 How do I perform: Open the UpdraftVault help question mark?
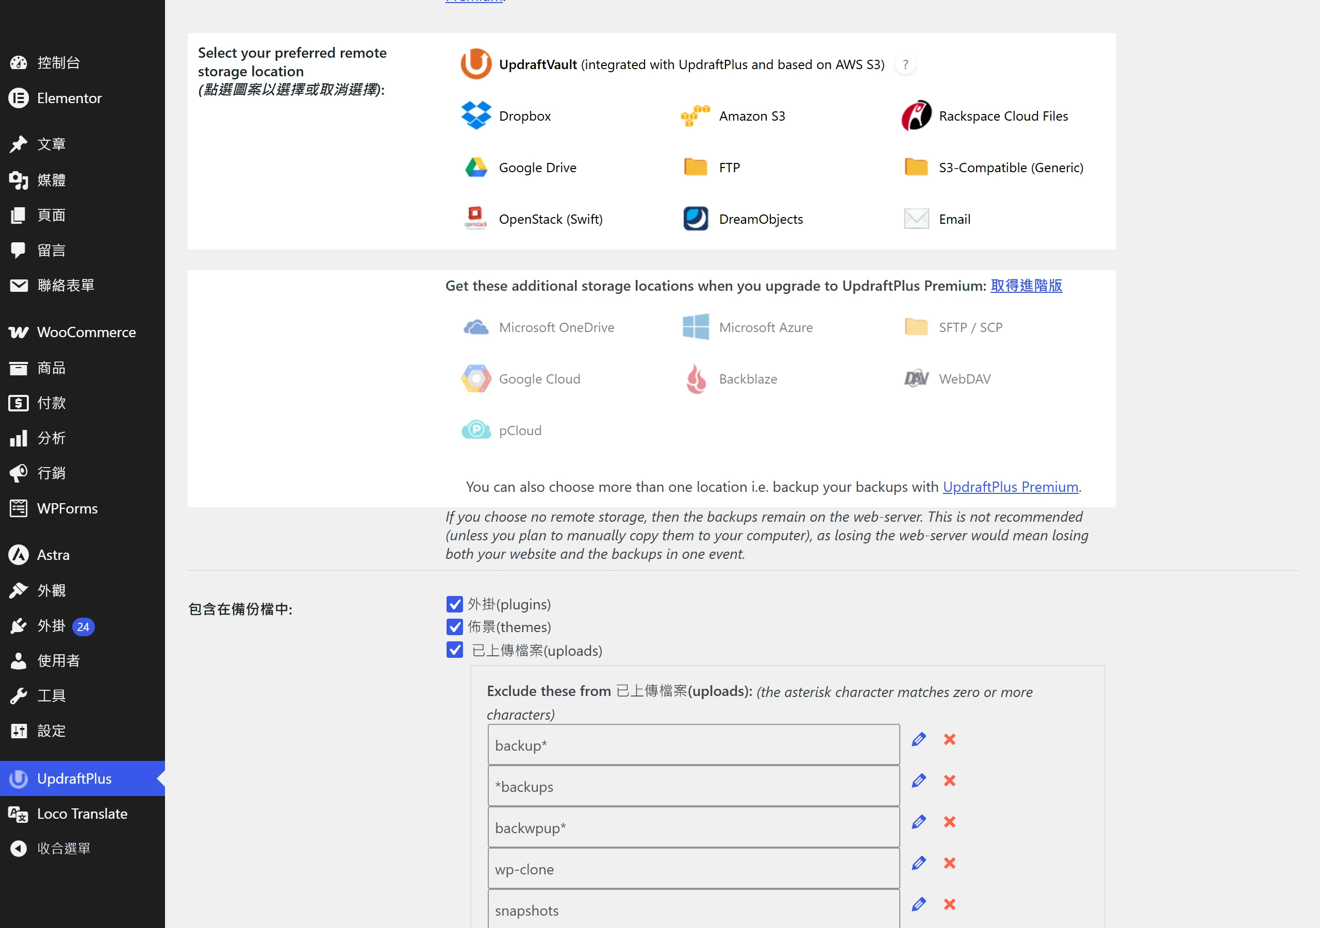pos(905,64)
